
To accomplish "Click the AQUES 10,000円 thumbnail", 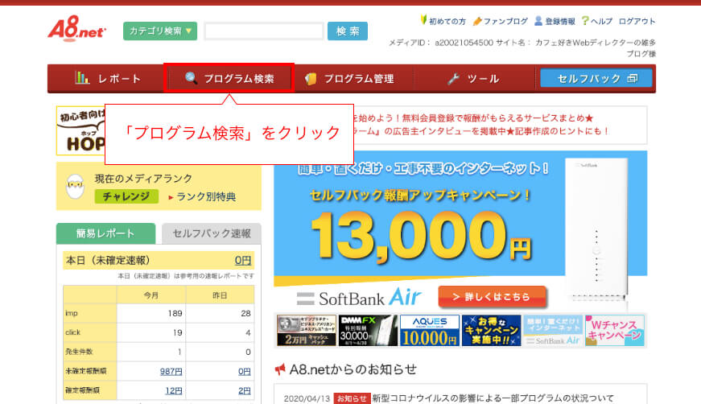I will pos(429,330).
